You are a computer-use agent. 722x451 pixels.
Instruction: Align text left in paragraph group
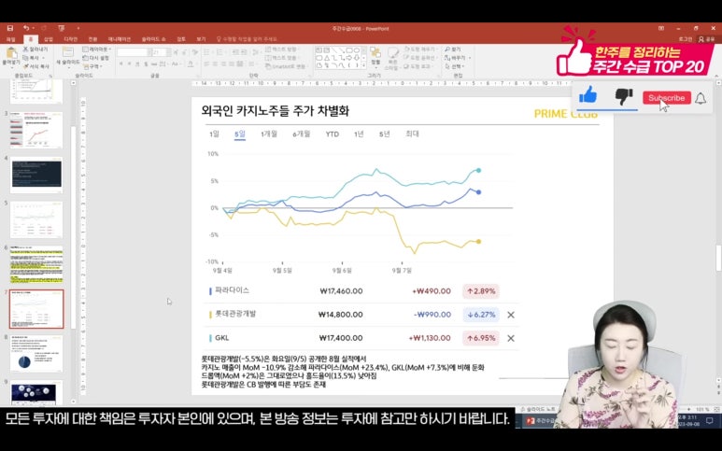(206, 64)
